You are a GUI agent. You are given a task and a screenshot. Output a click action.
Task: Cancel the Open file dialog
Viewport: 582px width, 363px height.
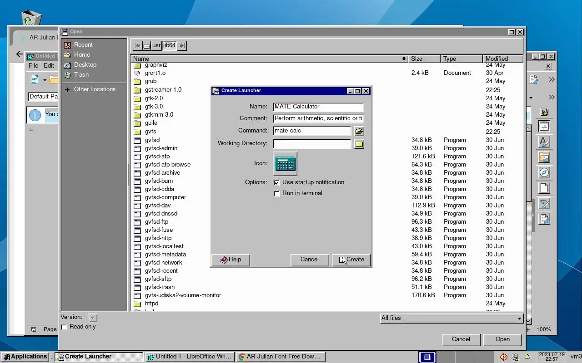click(461, 339)
